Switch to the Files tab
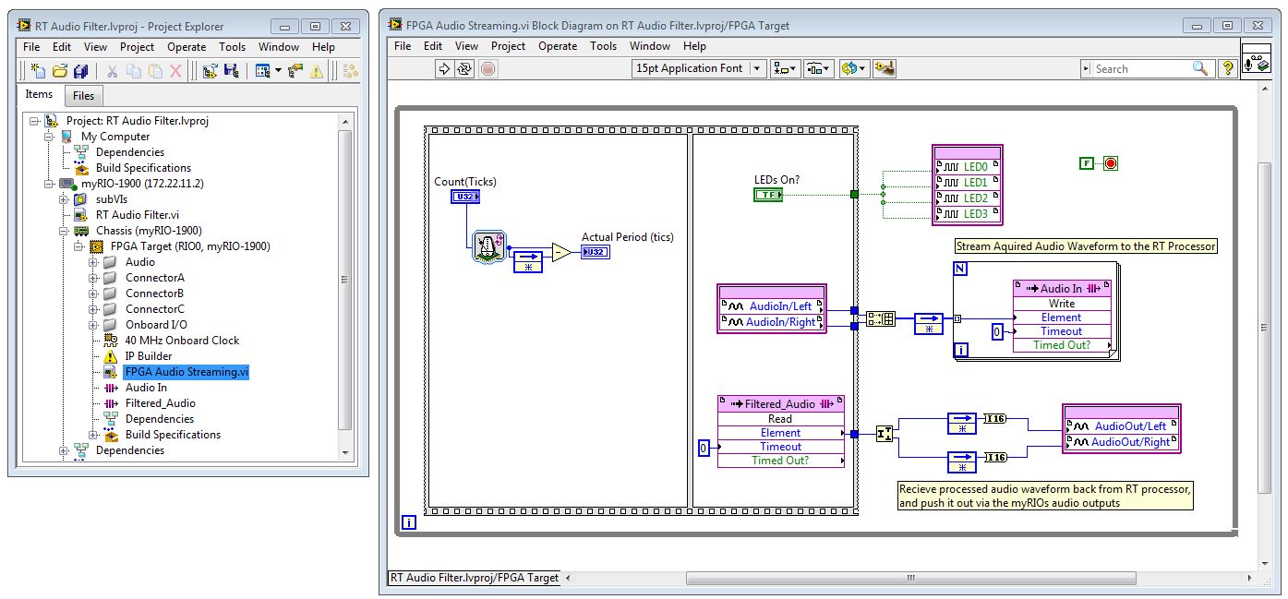Image resolution: width=1288 pixels, height=599 pixels. (83, 95)
